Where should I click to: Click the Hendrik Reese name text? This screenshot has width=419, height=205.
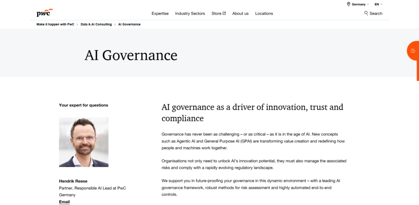coord(73,181)
